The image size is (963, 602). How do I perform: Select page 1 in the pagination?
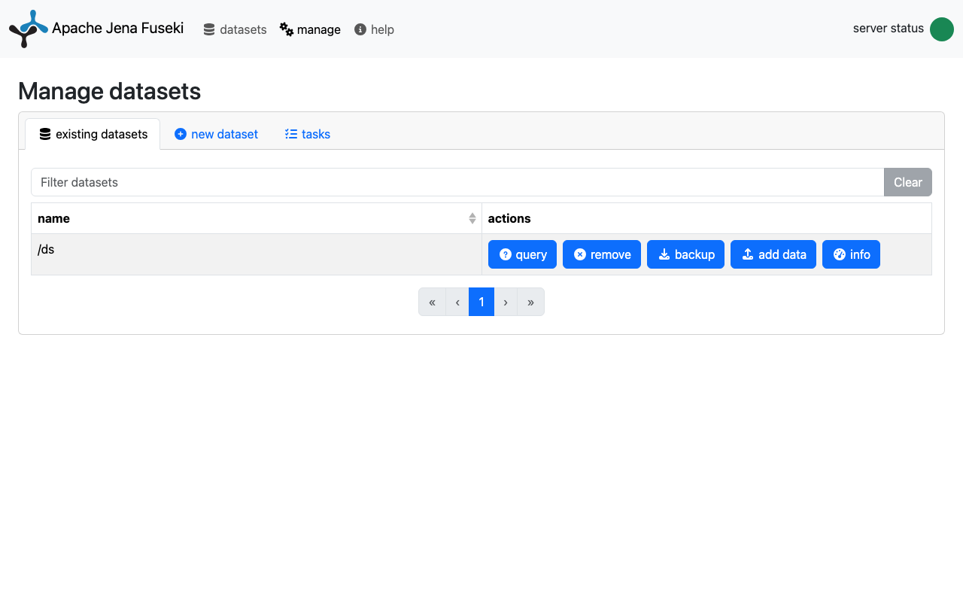click(481, 302)
